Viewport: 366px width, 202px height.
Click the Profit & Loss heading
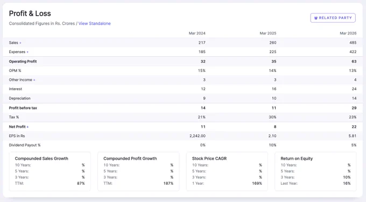pos(30,13)
